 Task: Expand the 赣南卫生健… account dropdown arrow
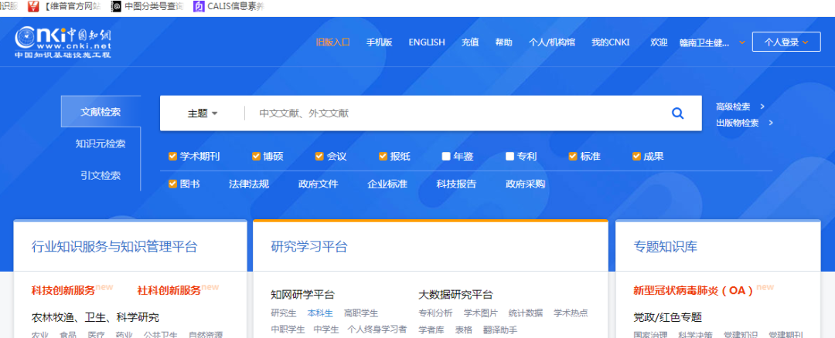click(x=741, y=42)
